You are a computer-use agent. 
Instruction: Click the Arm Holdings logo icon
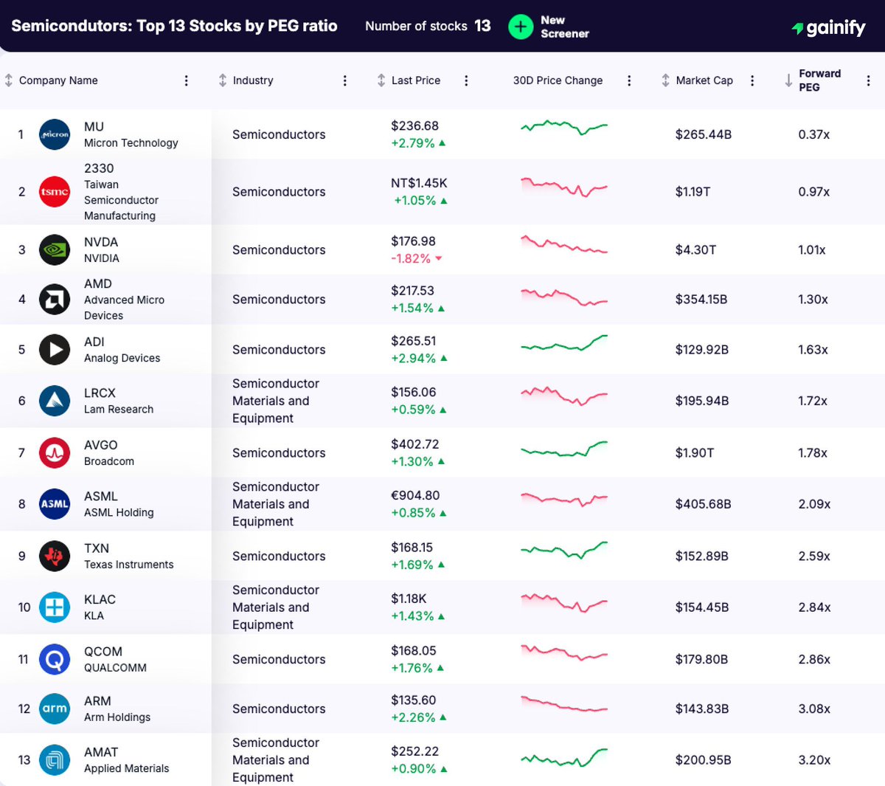click(54, 709)
